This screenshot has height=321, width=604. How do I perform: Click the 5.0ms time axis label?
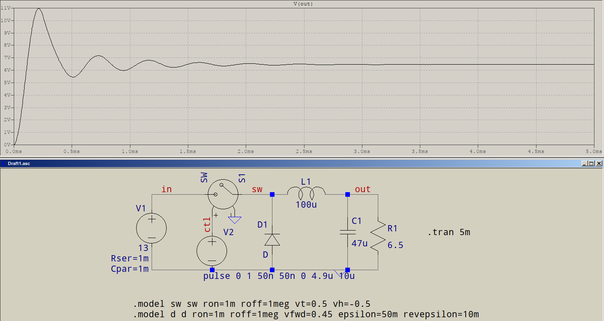(594, 151)
